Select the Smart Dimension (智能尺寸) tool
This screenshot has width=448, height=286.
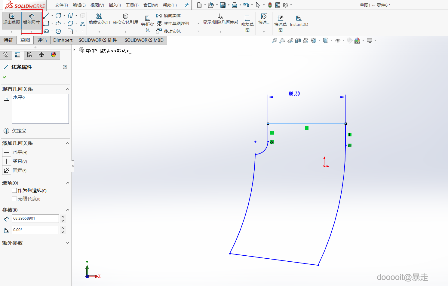click(x=32, y=20)
